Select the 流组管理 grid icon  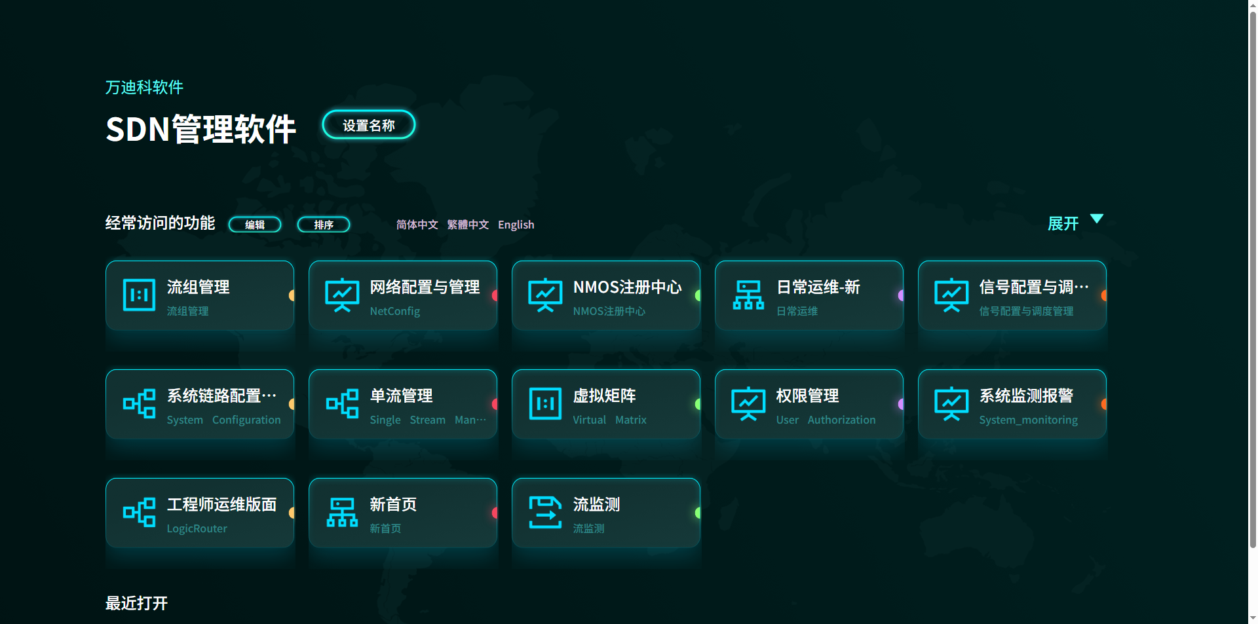click(138, 295)
